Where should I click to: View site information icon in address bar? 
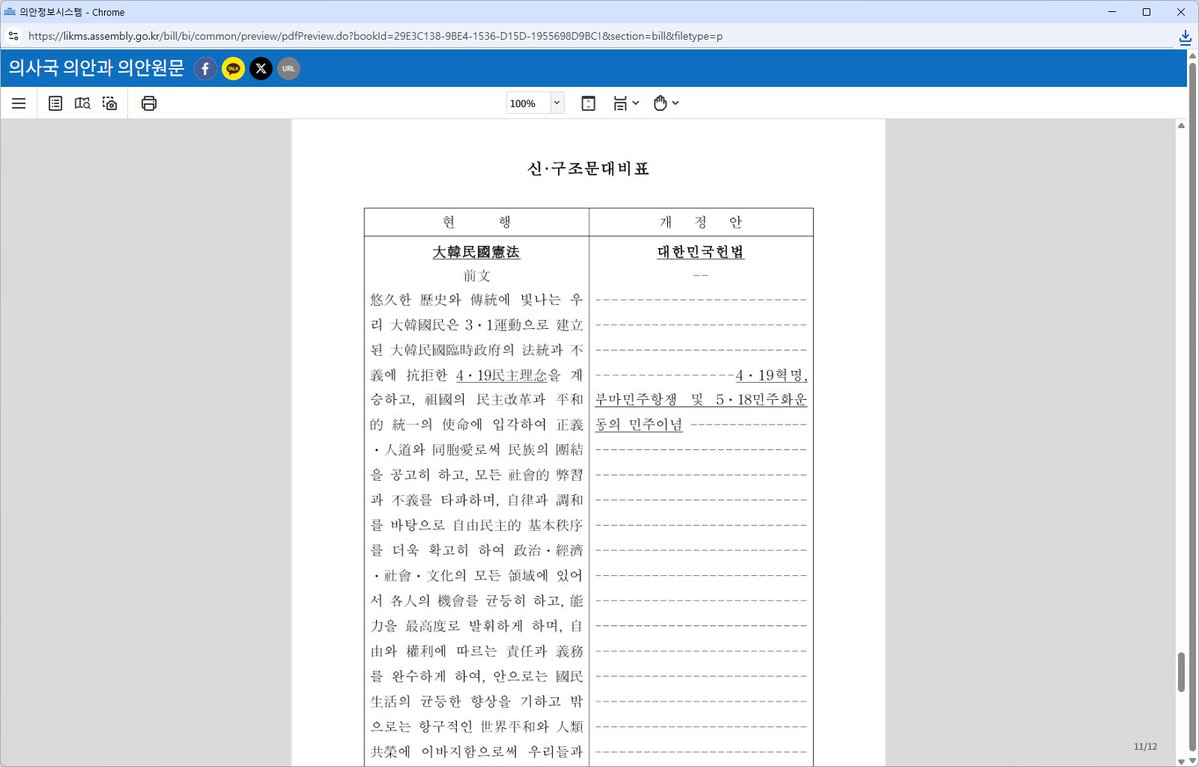point(12,36)
